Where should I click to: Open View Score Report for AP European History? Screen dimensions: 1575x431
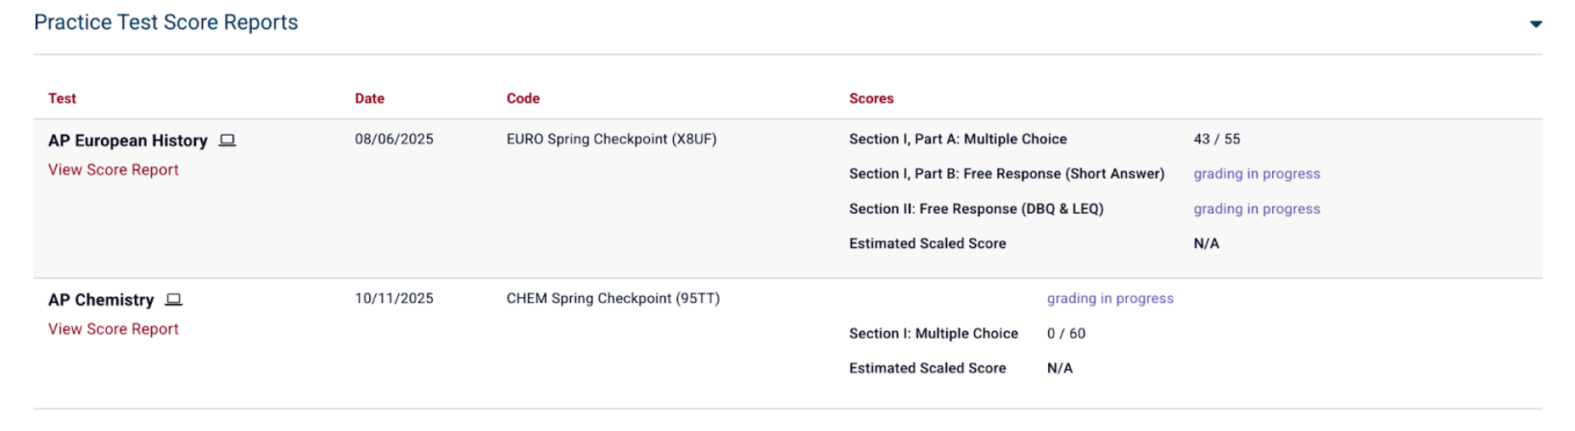point(113,170)
